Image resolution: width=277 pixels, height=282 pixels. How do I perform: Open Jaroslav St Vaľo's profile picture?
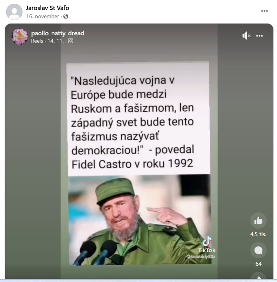pos(14,12)
